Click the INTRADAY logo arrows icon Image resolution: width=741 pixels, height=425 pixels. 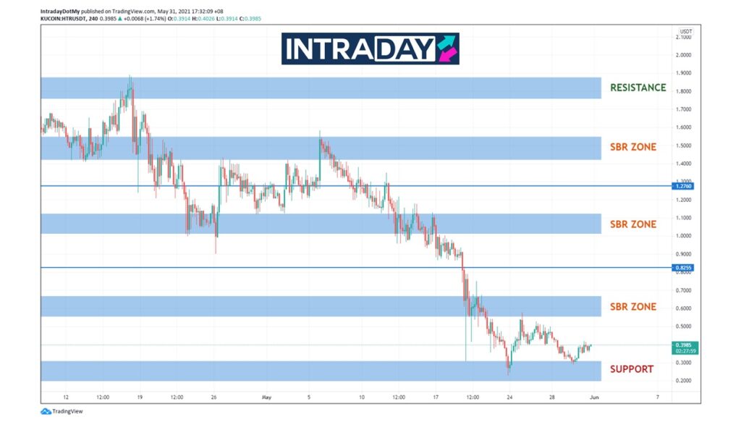click(446, 49)
